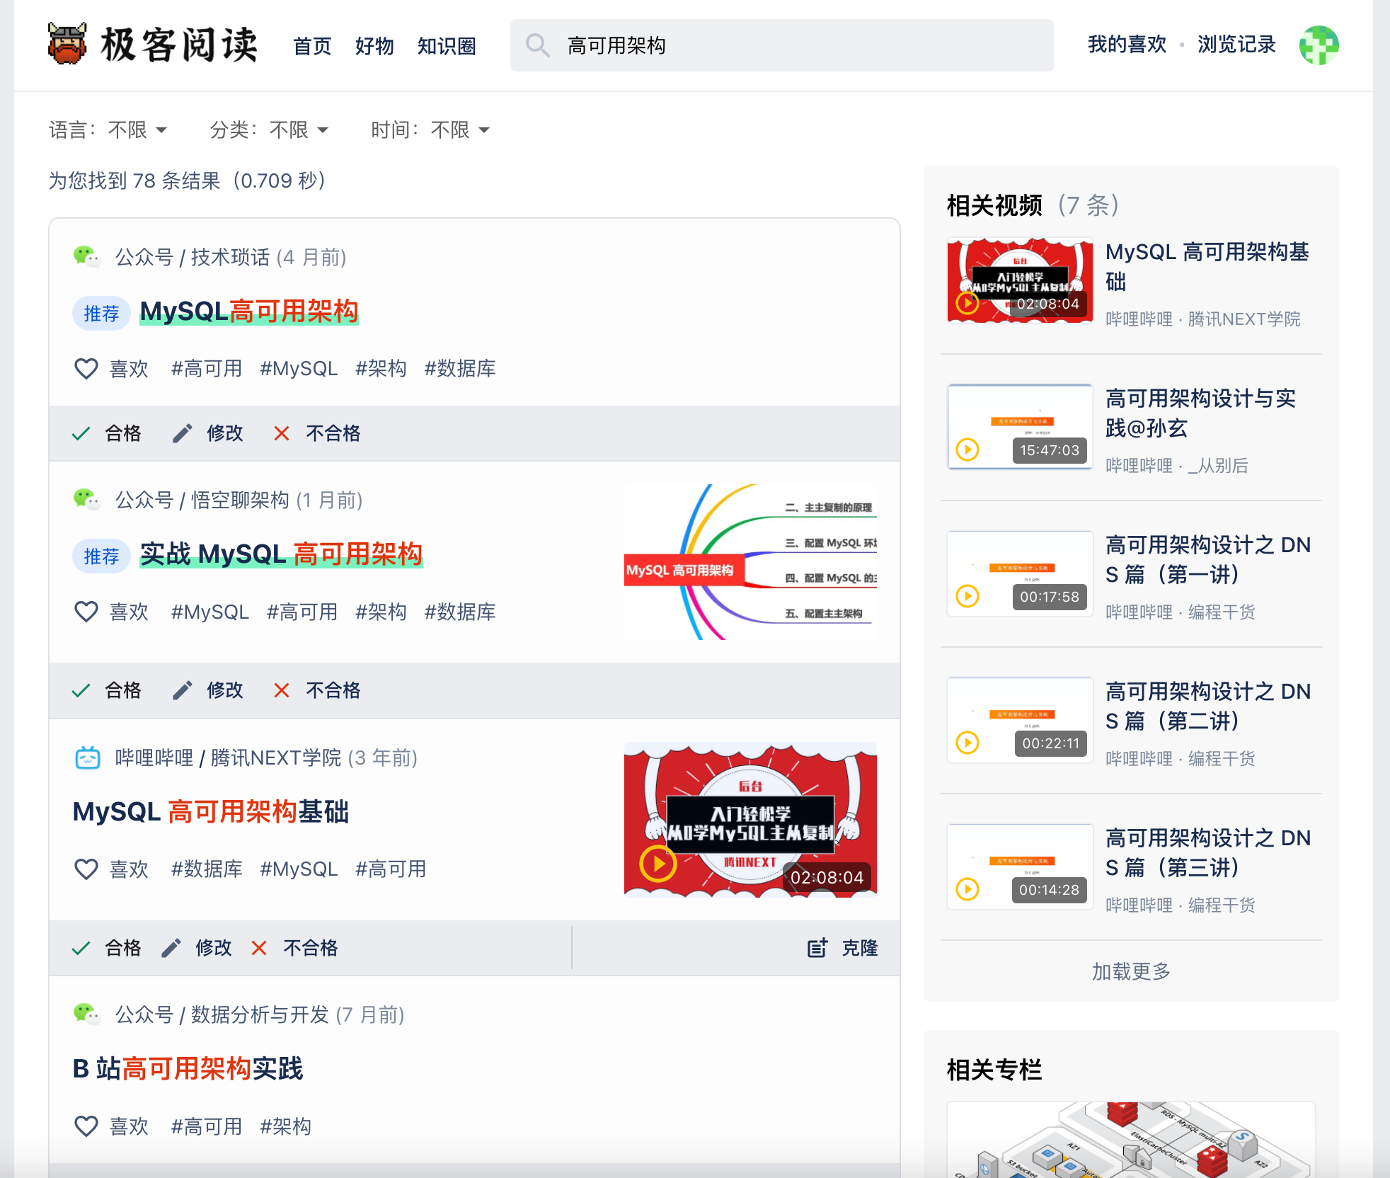Click the search input field
The width and height of the screenshot is (1390, 1178).
(781, 45)
